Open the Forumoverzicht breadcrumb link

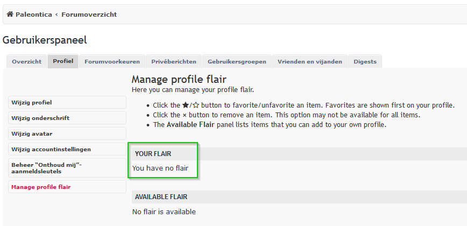tap(89, 15)
